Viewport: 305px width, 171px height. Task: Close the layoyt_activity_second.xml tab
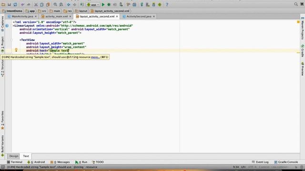coord(117,17)
